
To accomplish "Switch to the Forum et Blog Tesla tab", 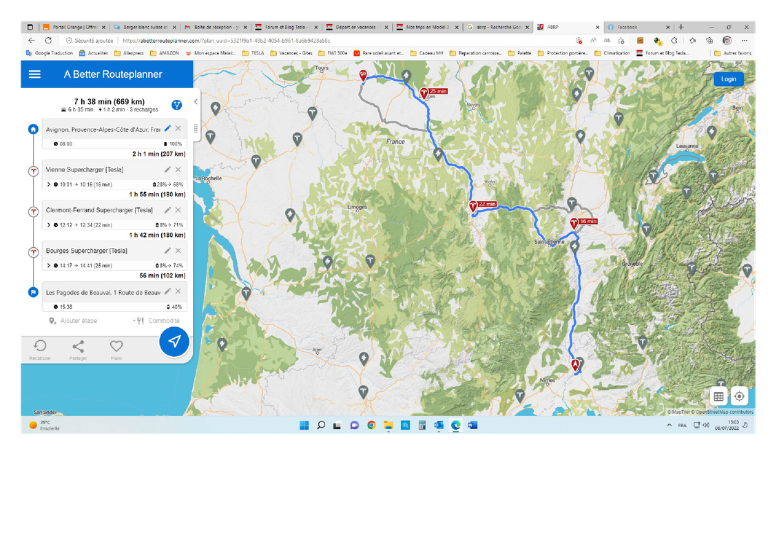I will click(x=286, y=28).
